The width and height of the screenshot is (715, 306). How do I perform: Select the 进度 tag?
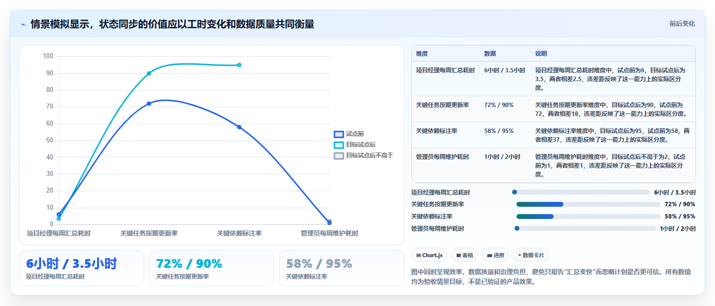[x=495, y=255]
